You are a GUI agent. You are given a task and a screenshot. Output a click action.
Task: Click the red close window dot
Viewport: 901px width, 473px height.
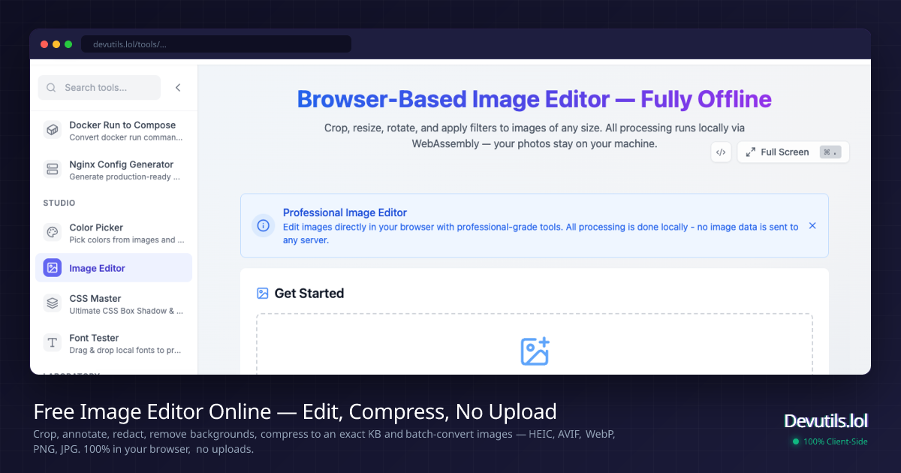44,44
